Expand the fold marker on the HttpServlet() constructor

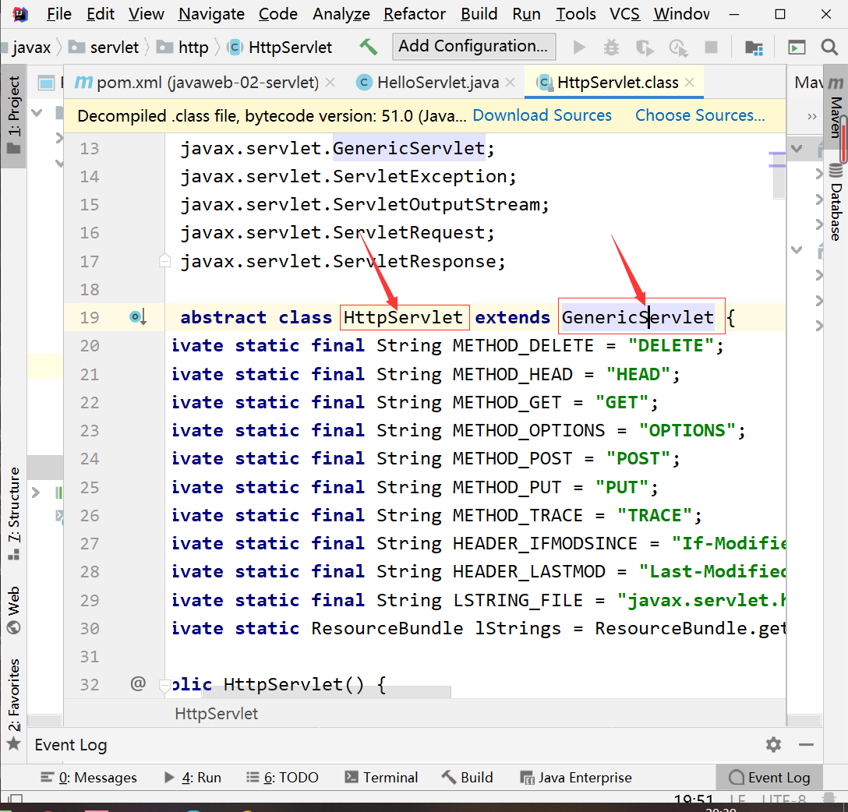164,685
